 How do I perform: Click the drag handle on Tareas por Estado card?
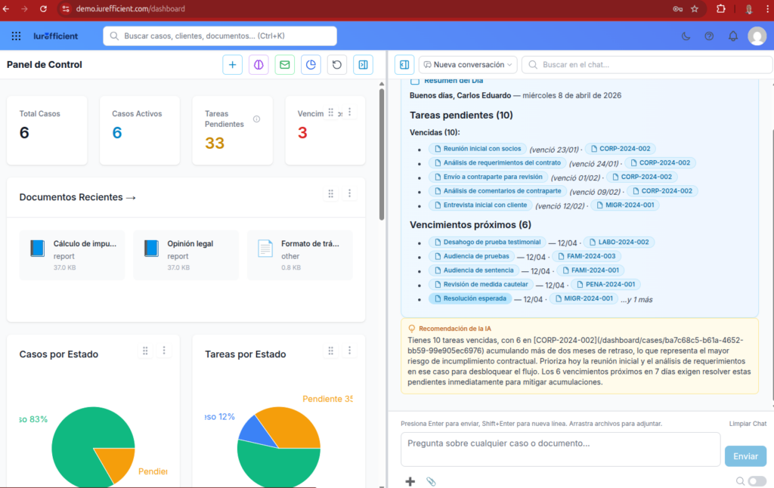331,351
